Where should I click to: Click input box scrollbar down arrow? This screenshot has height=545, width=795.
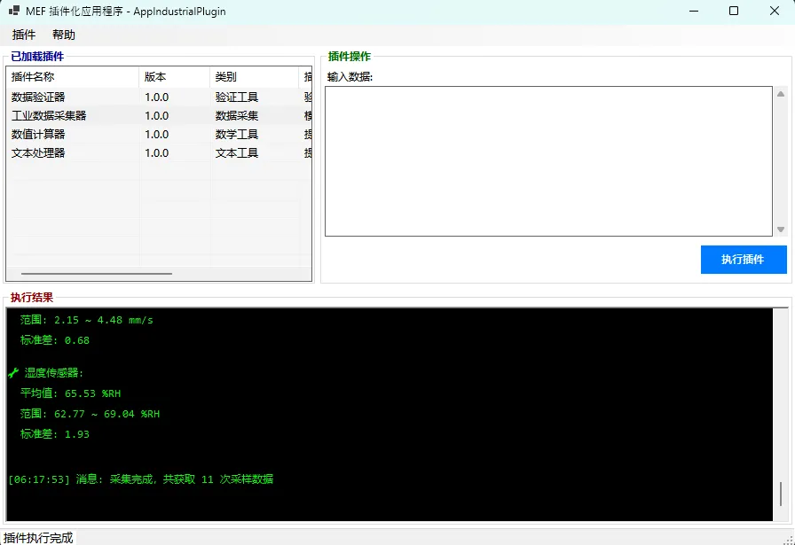click(x=781, y=230)
